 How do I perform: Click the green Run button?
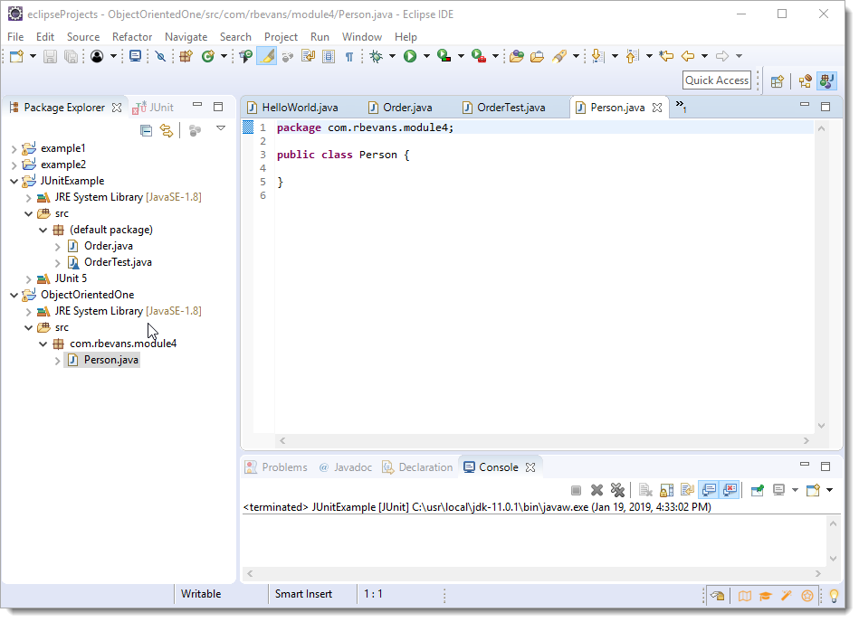(410, 56)
